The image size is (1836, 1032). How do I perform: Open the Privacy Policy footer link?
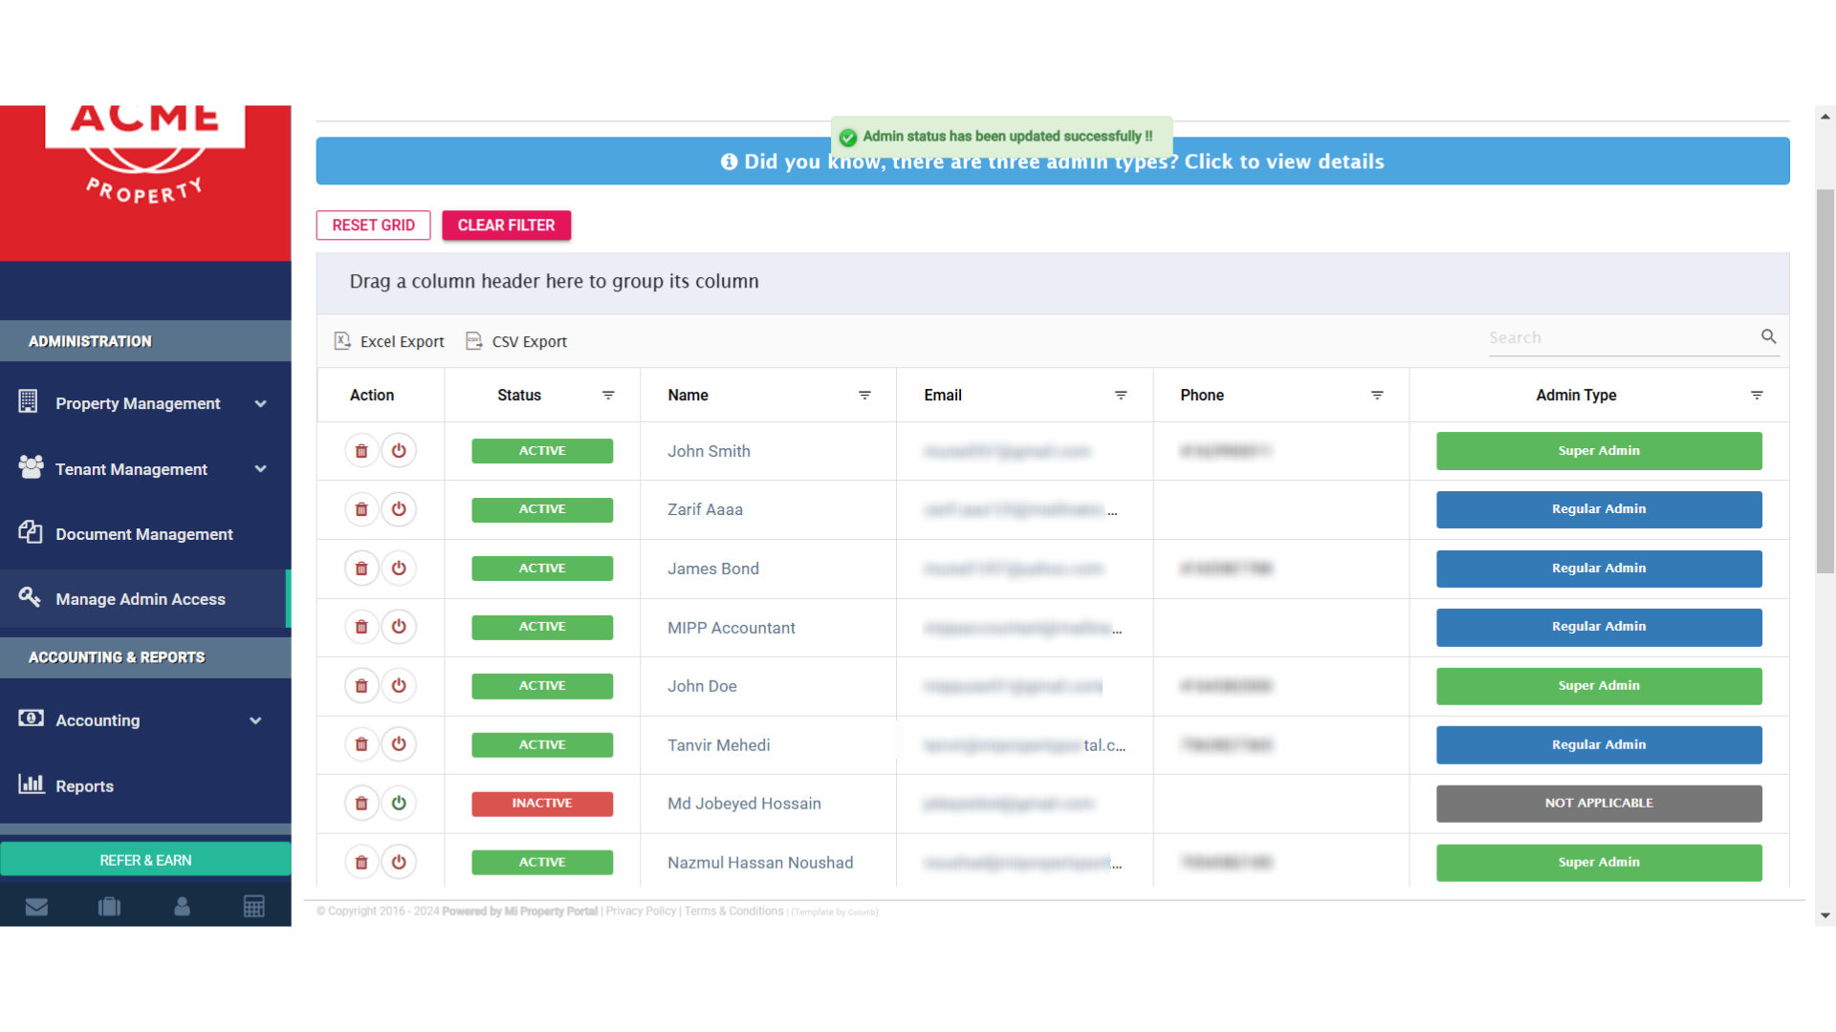pyautogui.click(x=641, y=912)
